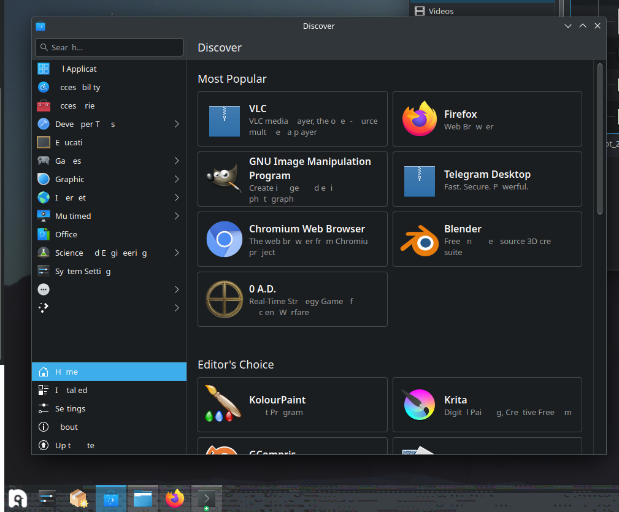
Task: Click the Discover vertical scrollbar
Action: [x=599, y=139]
